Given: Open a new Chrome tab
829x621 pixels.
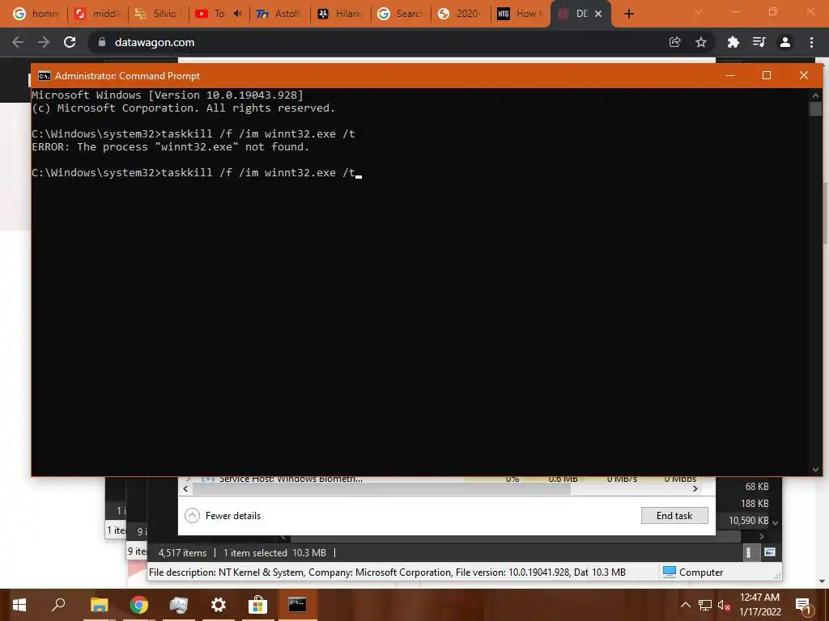Looking at the screenshot, I should pos(628,14).
